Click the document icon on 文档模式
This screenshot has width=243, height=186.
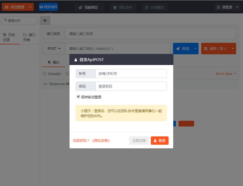point(147,7)
